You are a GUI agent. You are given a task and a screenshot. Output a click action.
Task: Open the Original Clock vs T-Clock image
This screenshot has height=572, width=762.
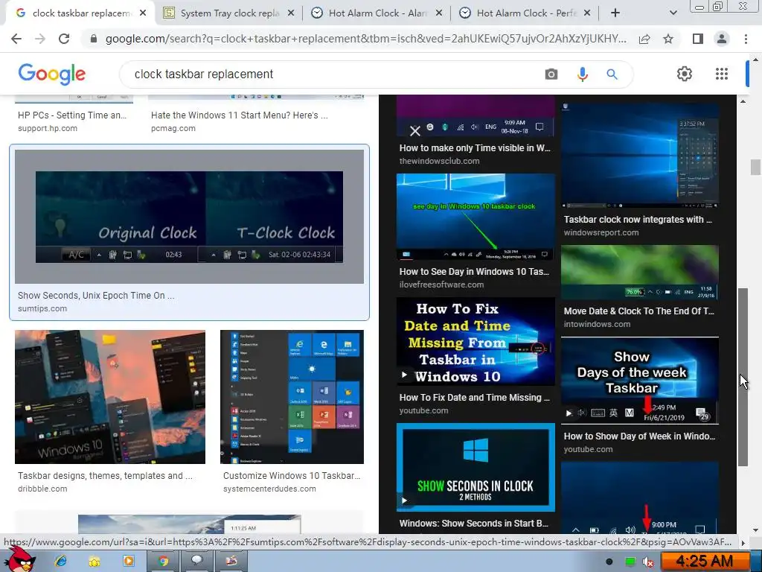pos(189,217)
